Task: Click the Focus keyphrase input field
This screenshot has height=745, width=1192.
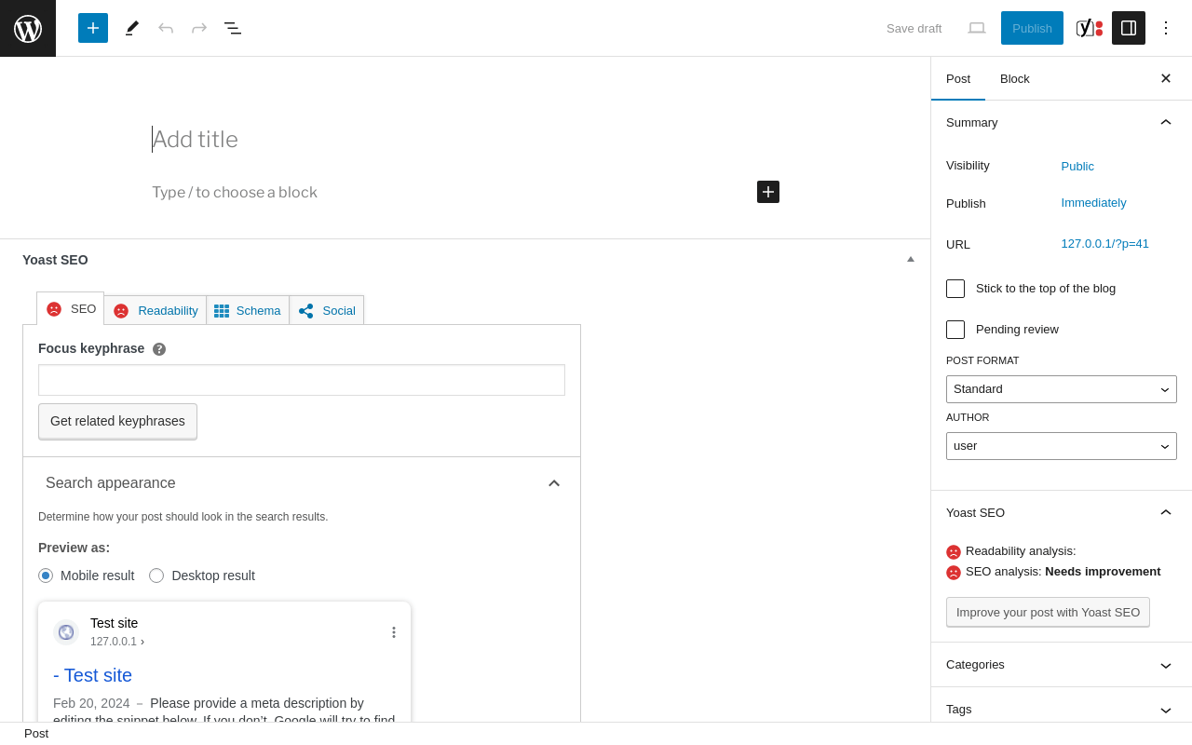Action: tap(302, 380)
